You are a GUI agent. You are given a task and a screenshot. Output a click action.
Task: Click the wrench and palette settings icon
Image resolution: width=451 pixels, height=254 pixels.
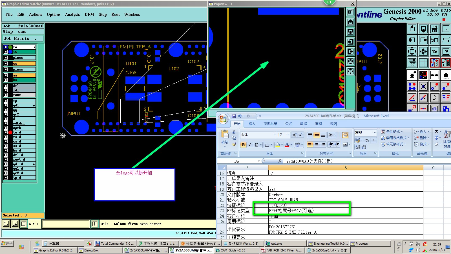(412, 63)
